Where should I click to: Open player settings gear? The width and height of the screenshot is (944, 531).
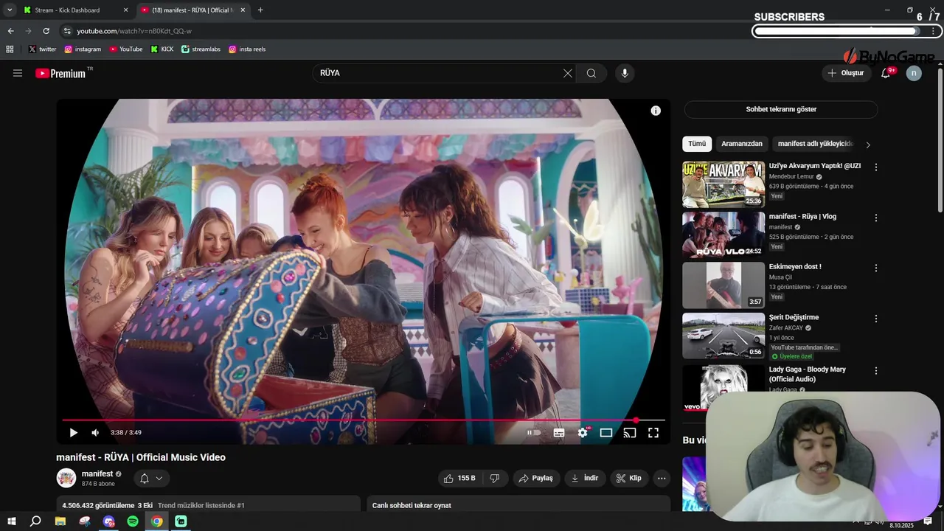coord(583,433)
